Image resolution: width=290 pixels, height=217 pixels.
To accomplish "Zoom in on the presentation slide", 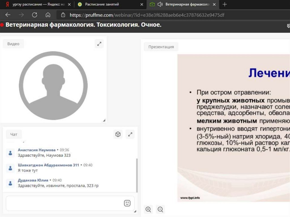I will point(148,209).
